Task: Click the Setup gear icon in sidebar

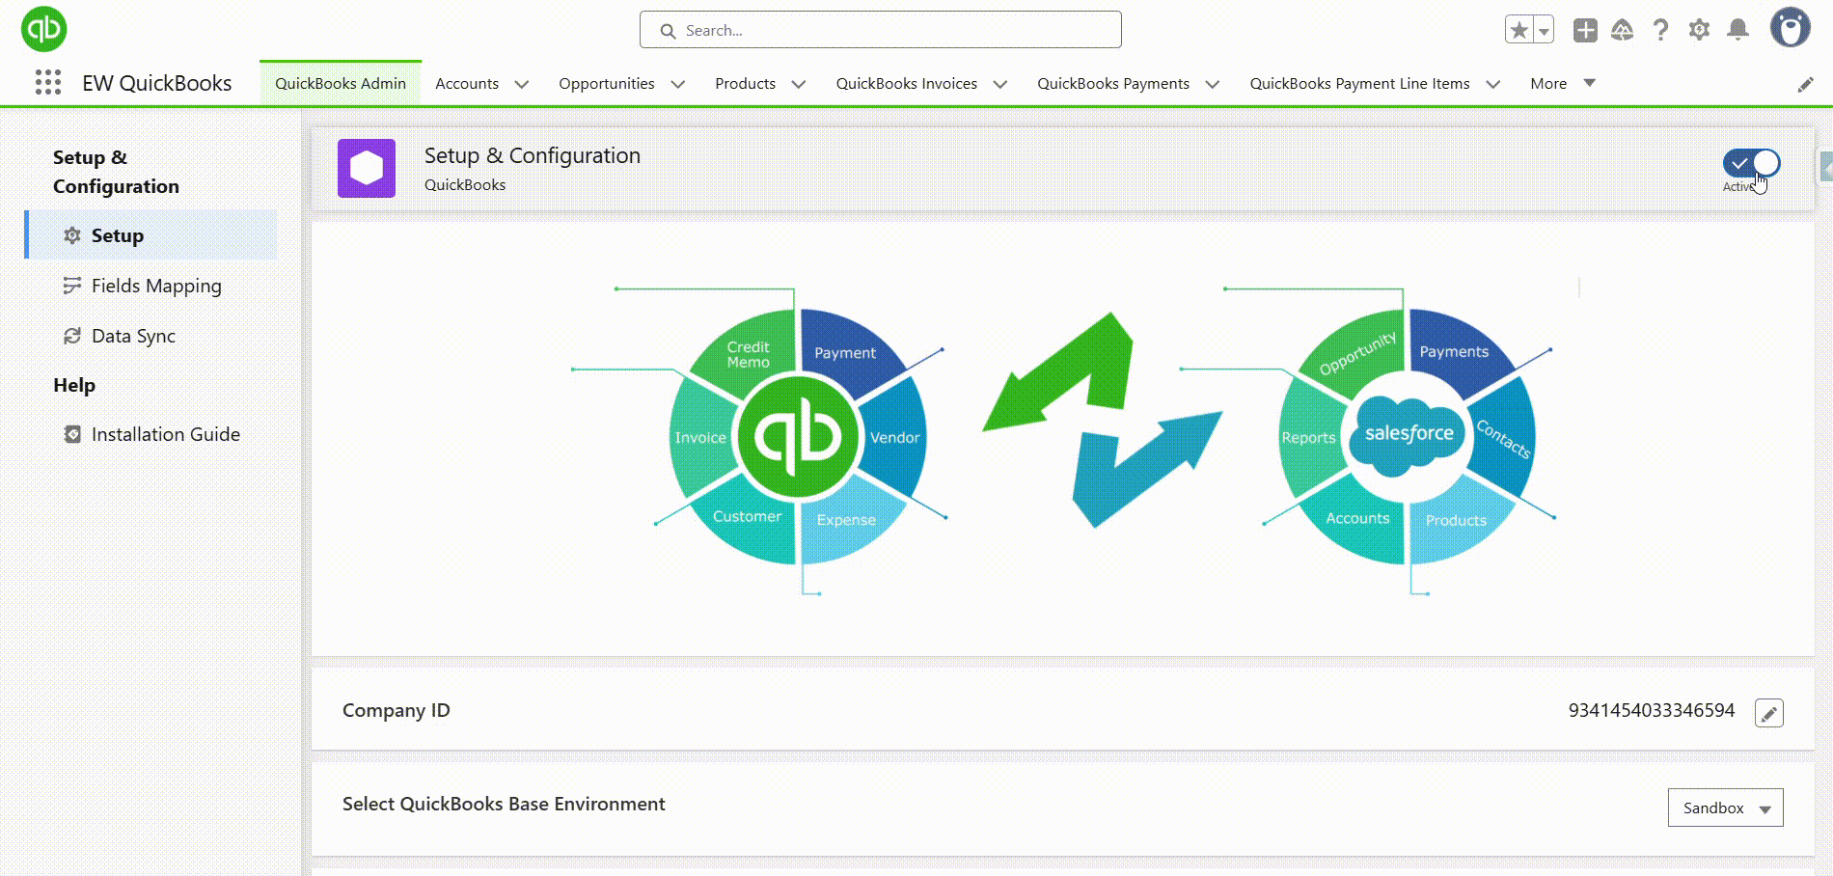Action: coord(71,235)
